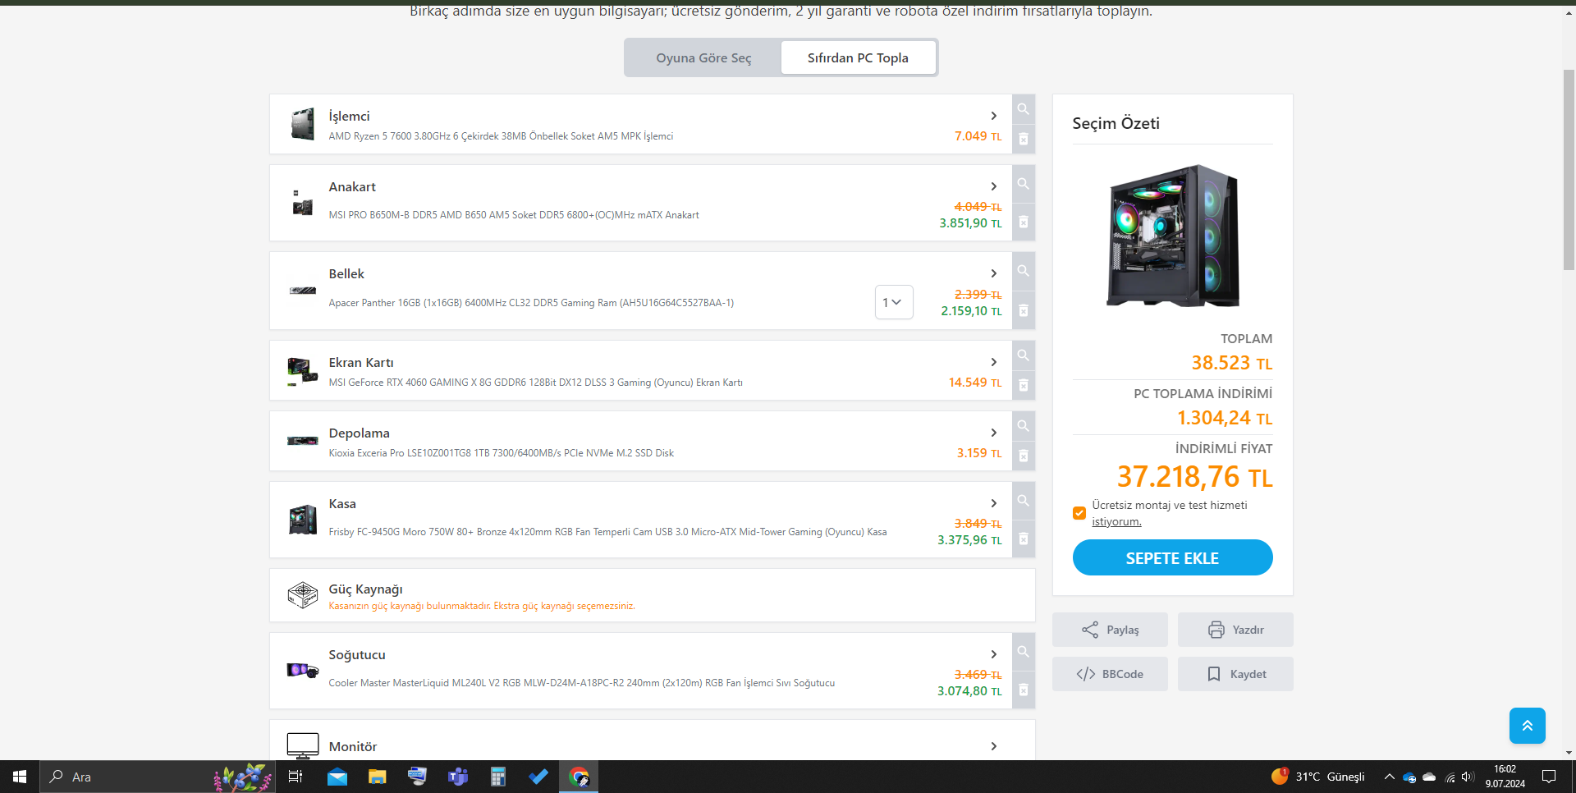1576x793 pixels.
Task: Remove the Depolama SSD with trash icon
Action: 1024,456
